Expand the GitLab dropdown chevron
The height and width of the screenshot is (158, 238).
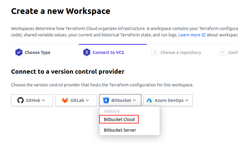click(87, 100)
